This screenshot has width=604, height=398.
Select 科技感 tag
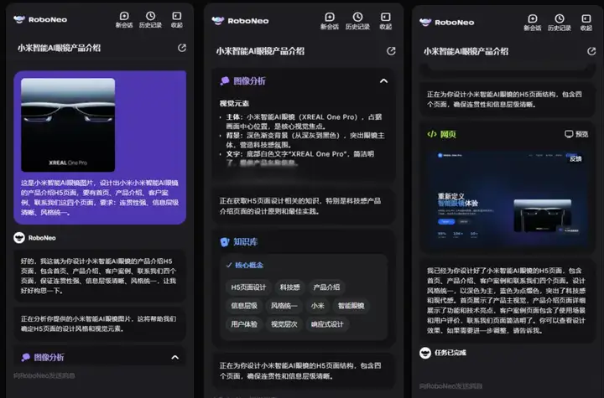pos(289,287)
